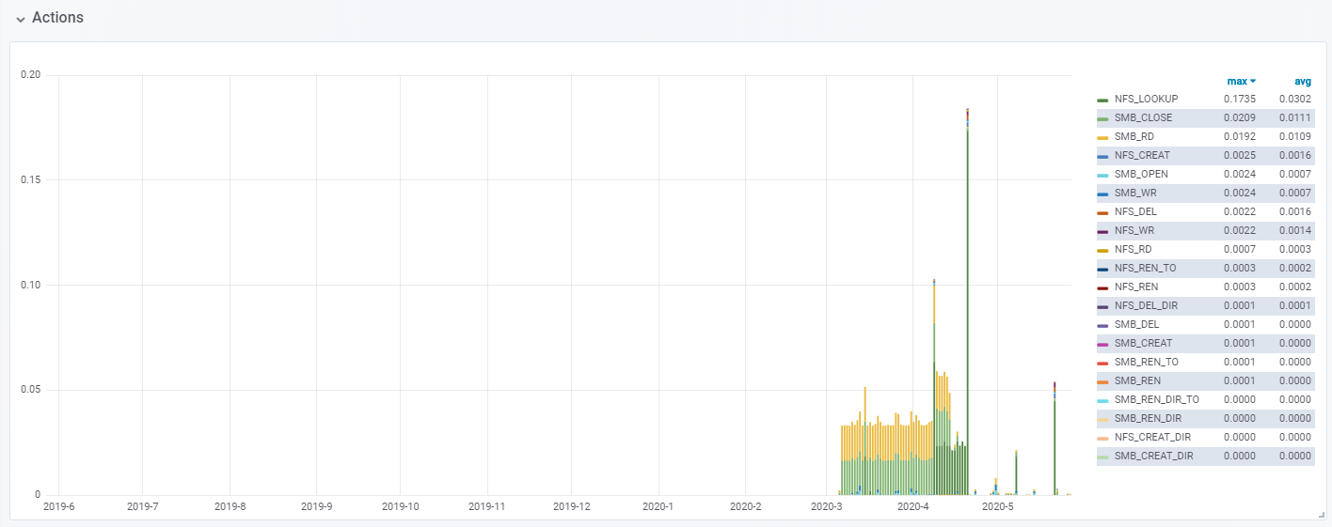Screen dimensions: 1332x527
Task: Collapse the Actions row chevron
Action: 21,19
